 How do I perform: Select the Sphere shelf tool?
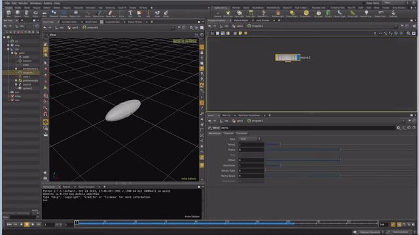click(18, 14)
